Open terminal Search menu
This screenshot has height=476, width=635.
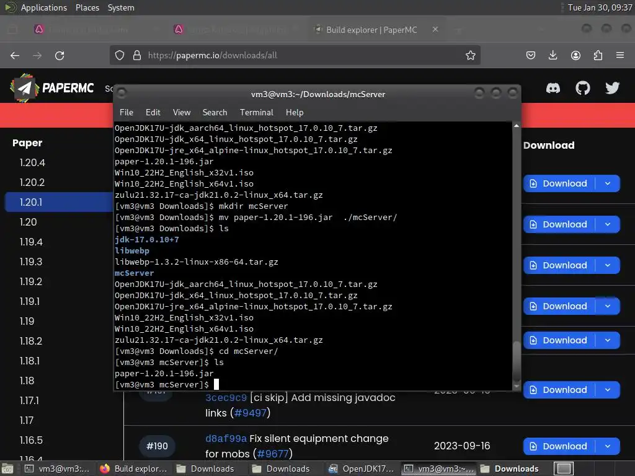215,113
